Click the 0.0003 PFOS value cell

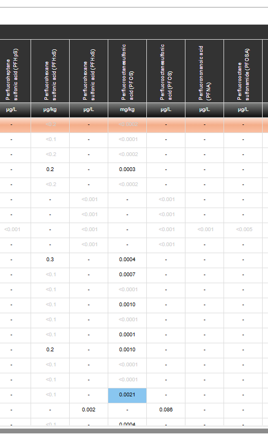127,169
